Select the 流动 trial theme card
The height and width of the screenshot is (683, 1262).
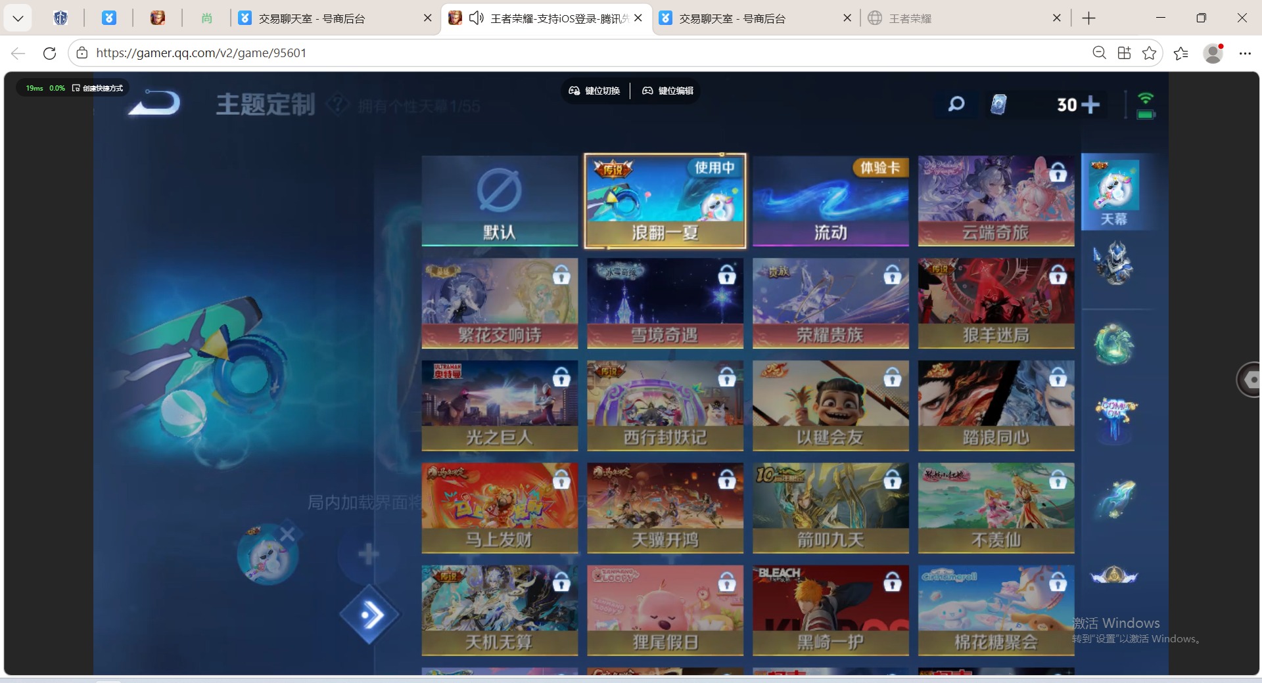click(x=831, y=201)
